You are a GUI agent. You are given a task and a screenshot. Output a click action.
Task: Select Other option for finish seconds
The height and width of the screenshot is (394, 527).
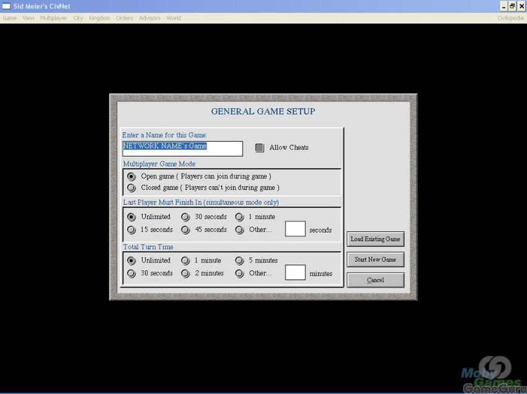240,230
